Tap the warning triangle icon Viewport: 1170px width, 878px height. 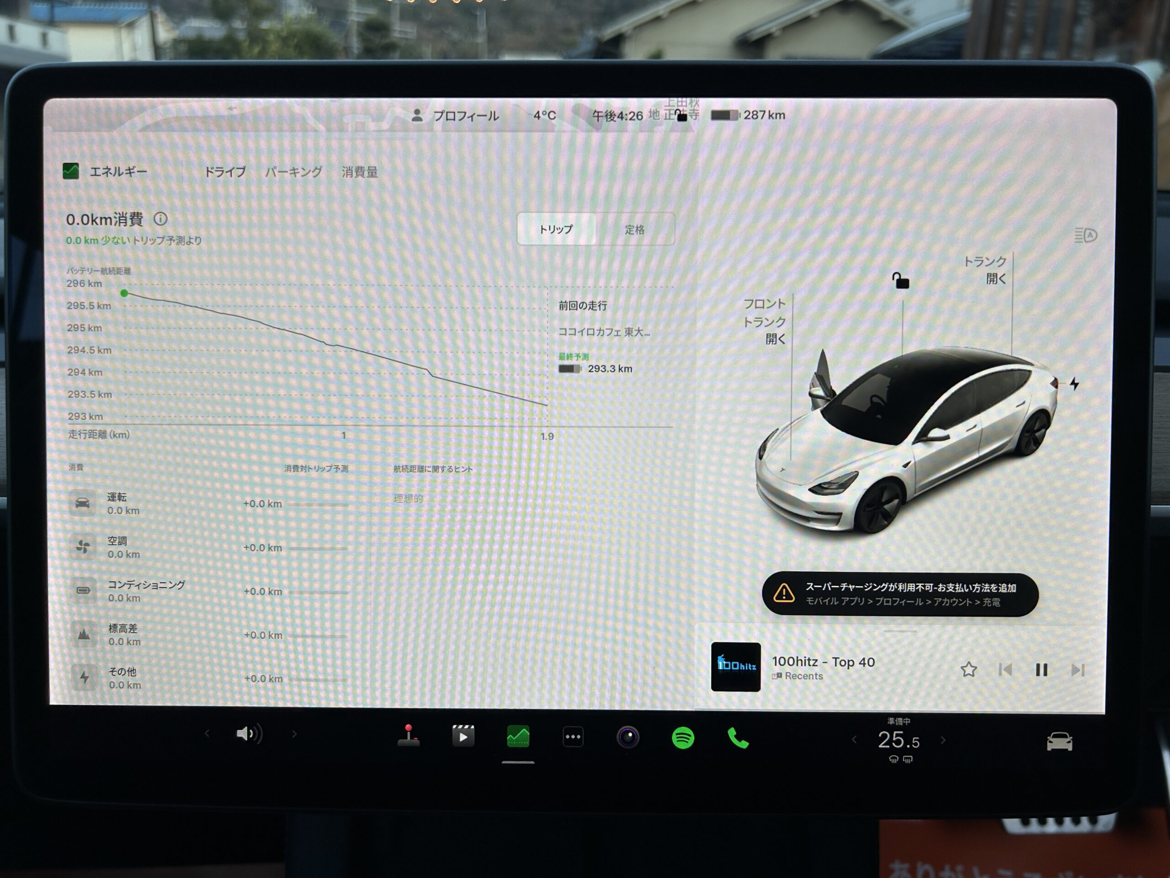(x=784, y=593)
